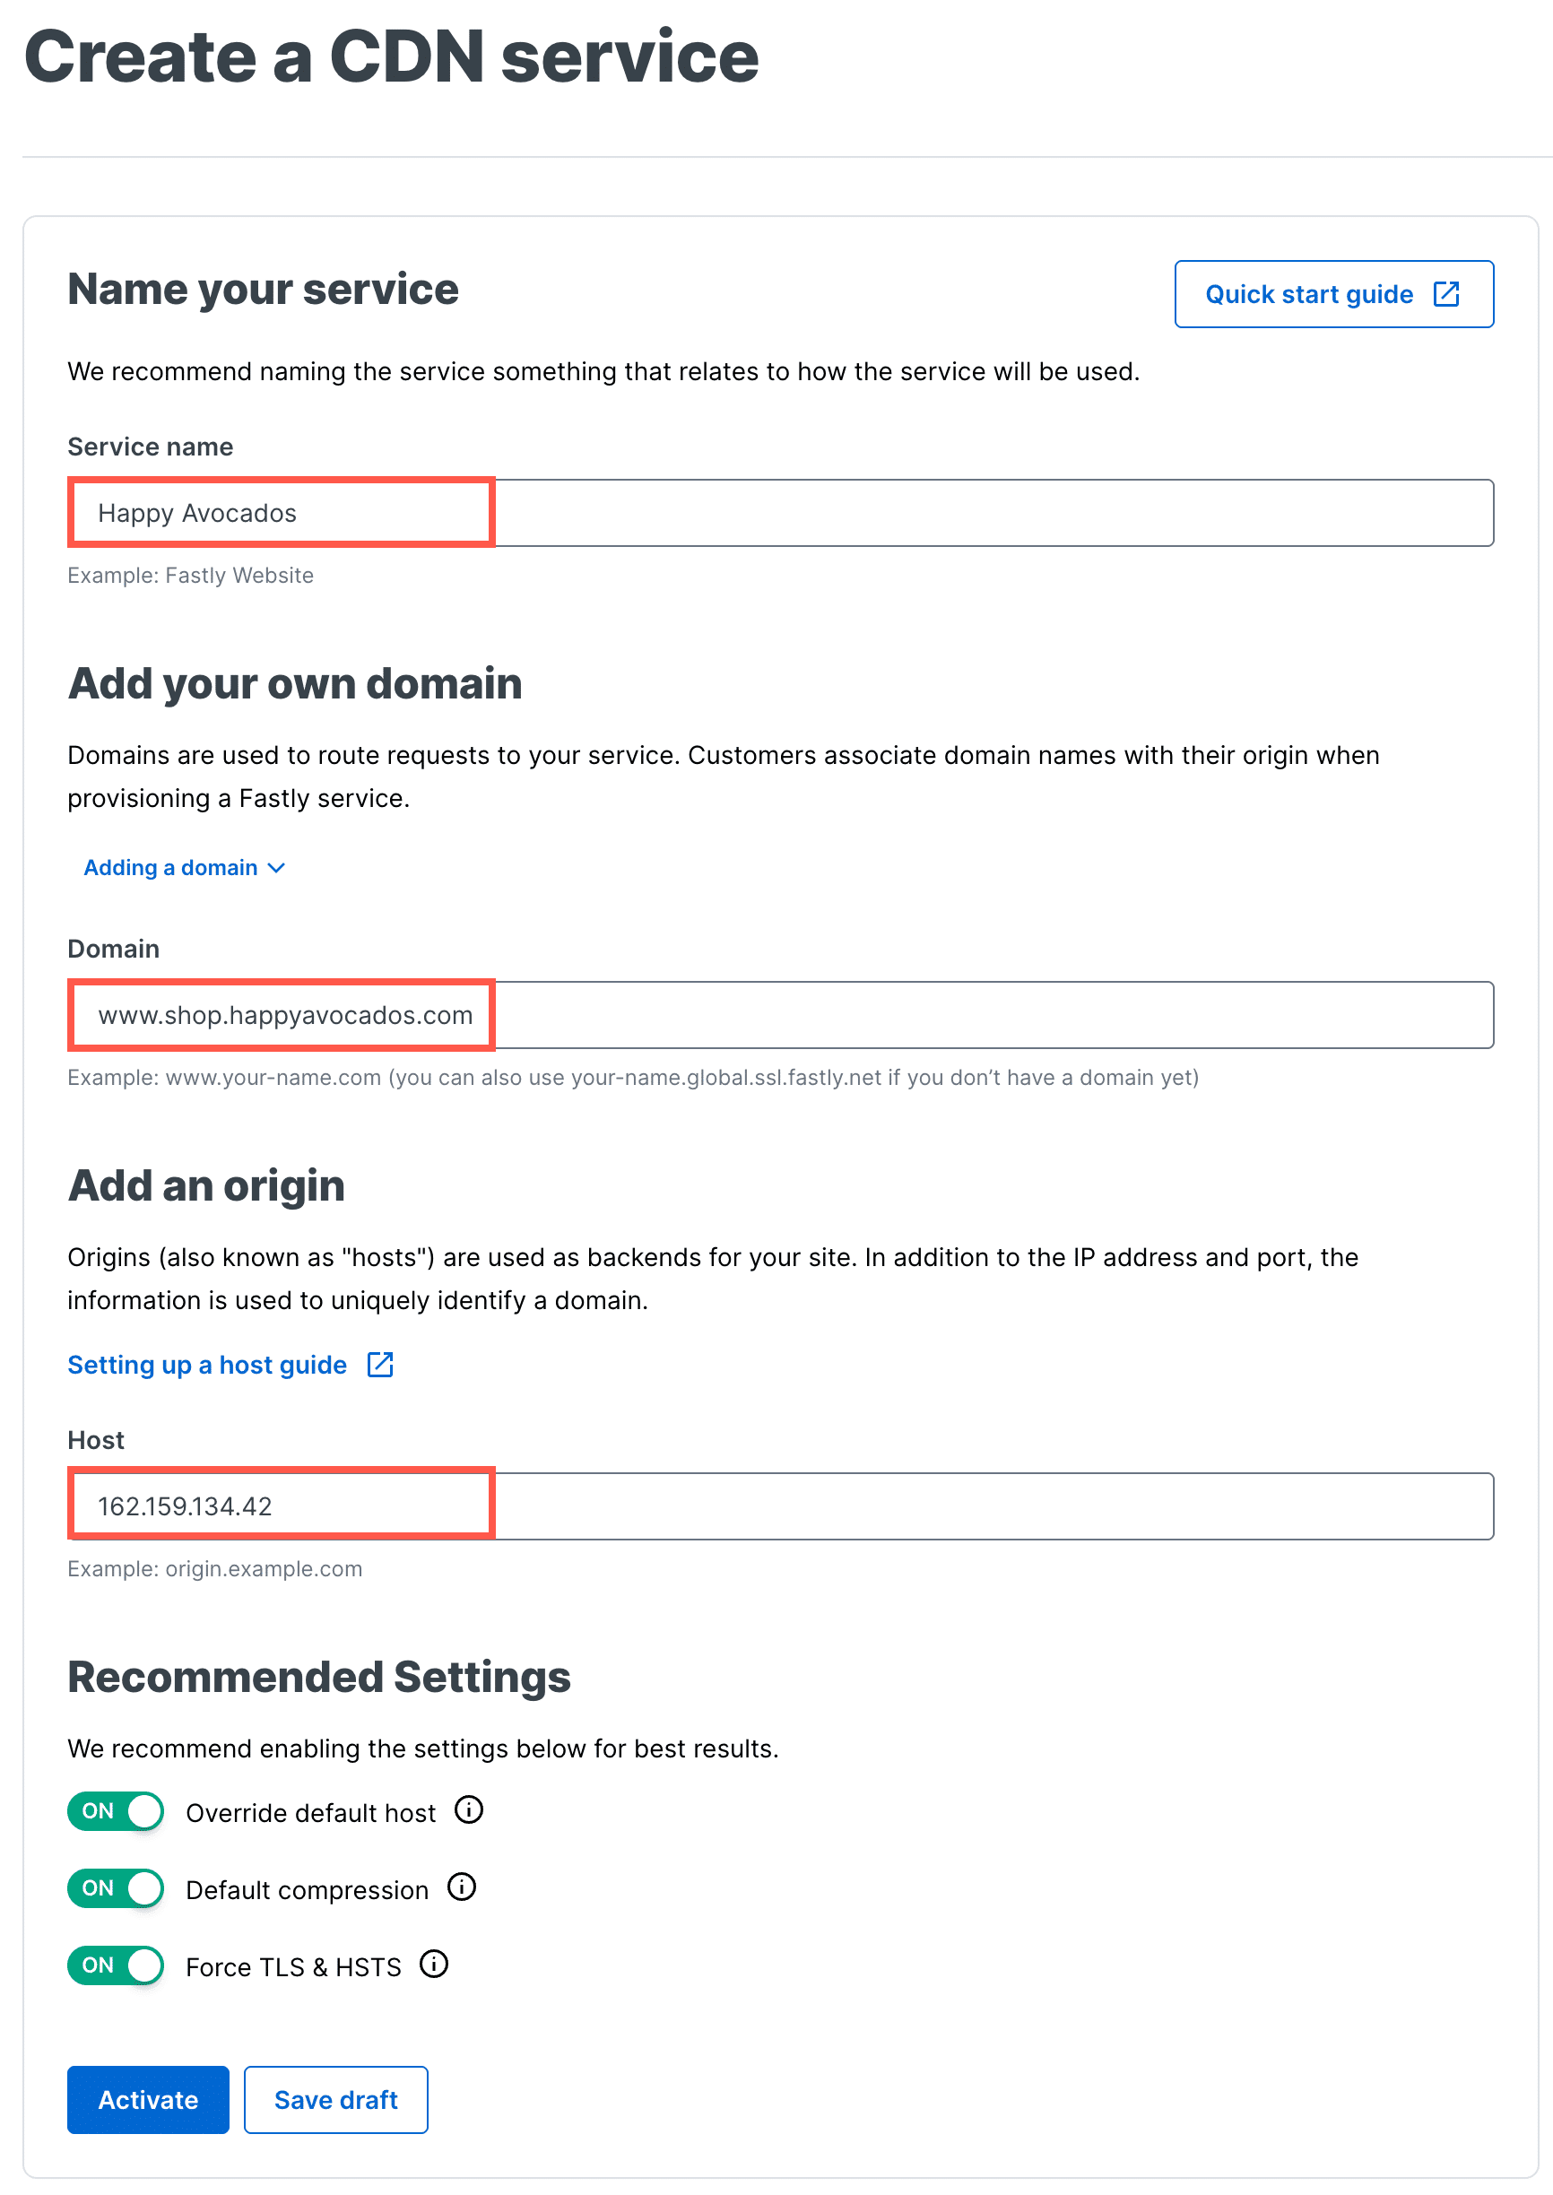This screenshot has height=2195, width=1553.
Task: Click the Service name field showing Happy Avocados
Action: tap(280, 512)
